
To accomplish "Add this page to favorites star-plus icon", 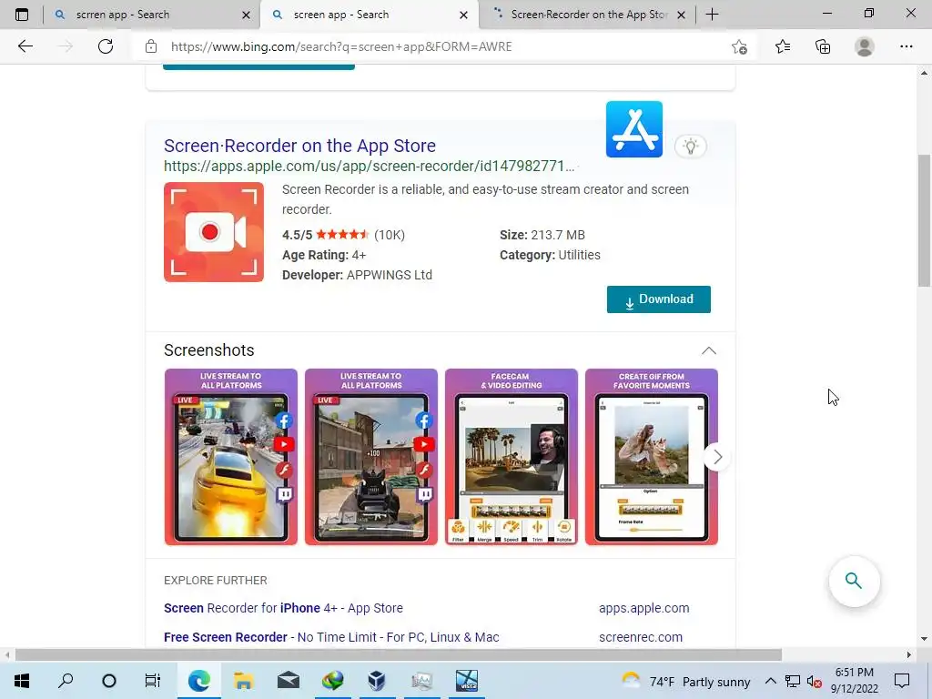I will point(739,46).
